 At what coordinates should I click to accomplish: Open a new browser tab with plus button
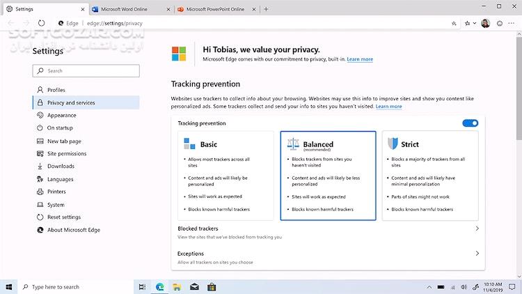click(x=266, y=9)
